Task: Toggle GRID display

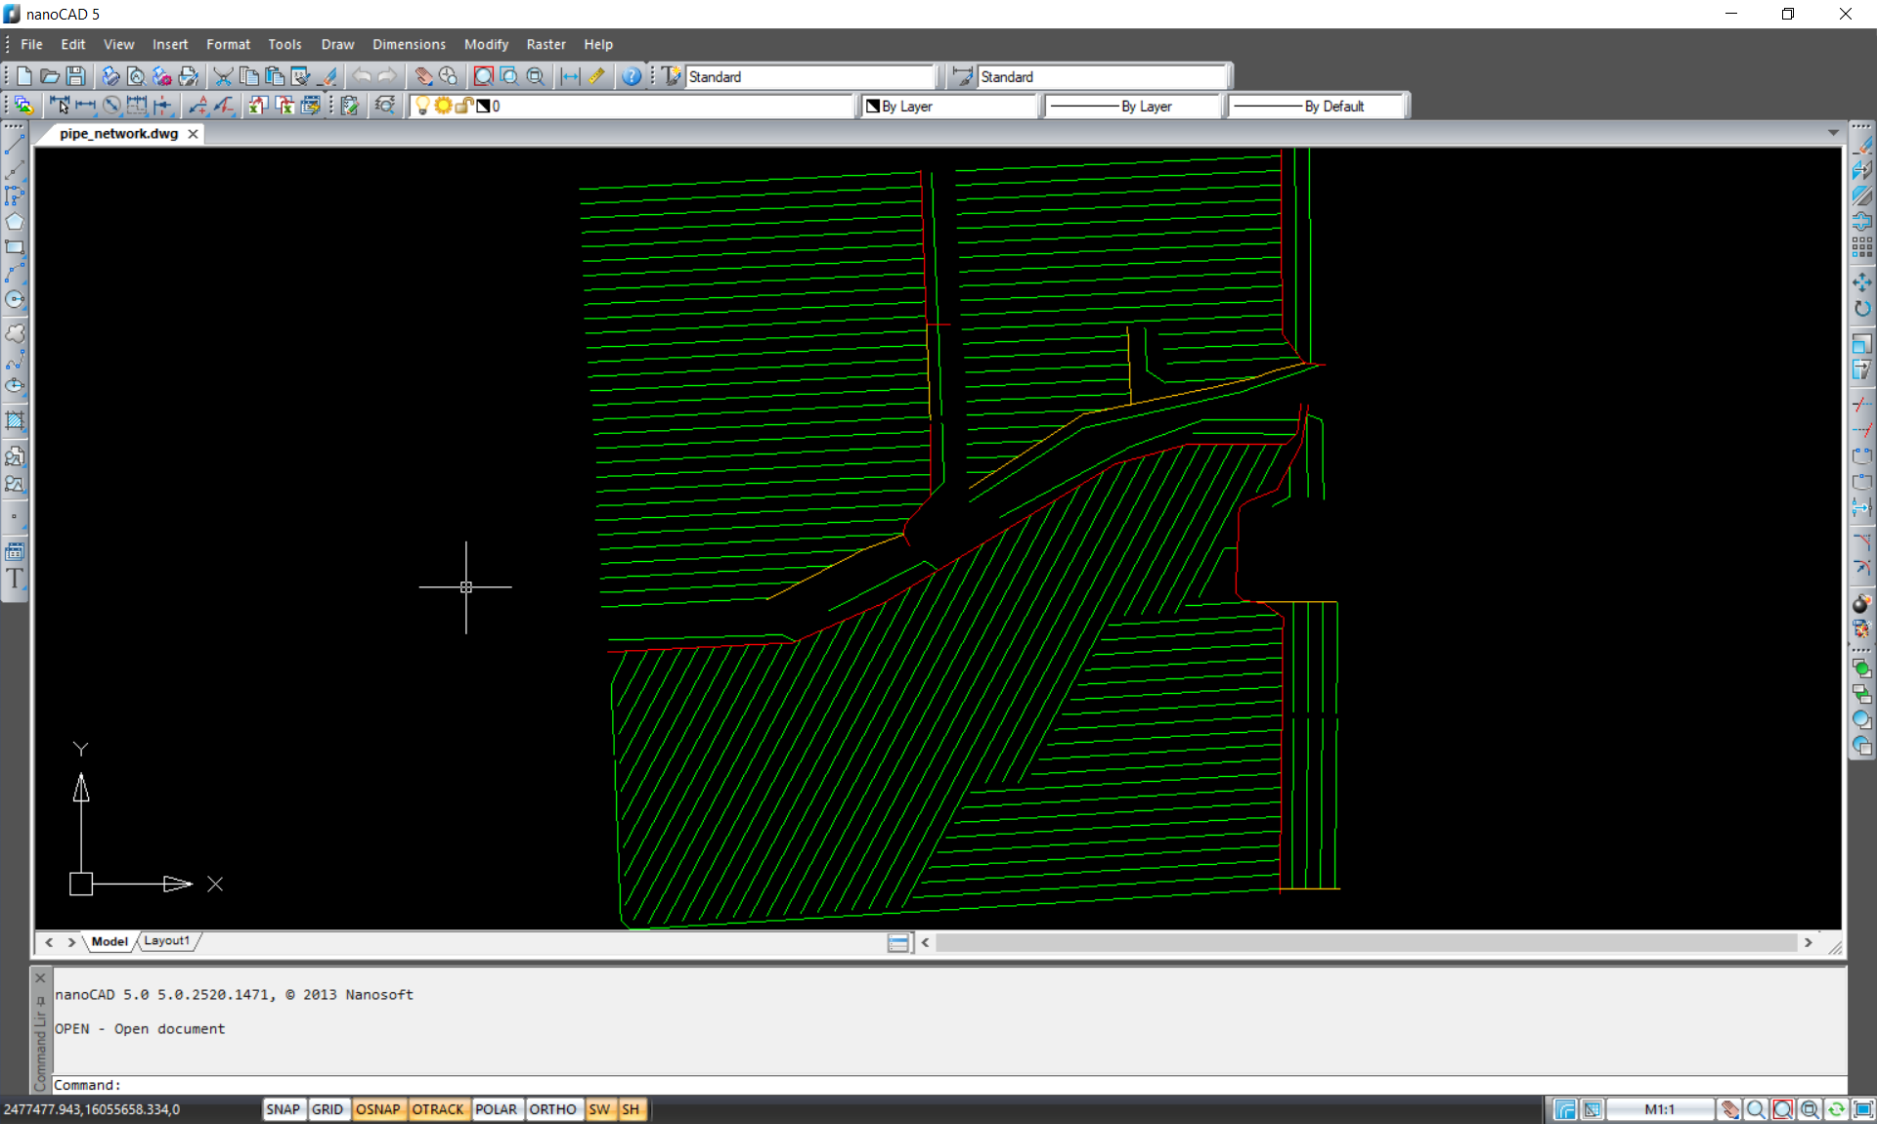Action: click(327, 1109)
